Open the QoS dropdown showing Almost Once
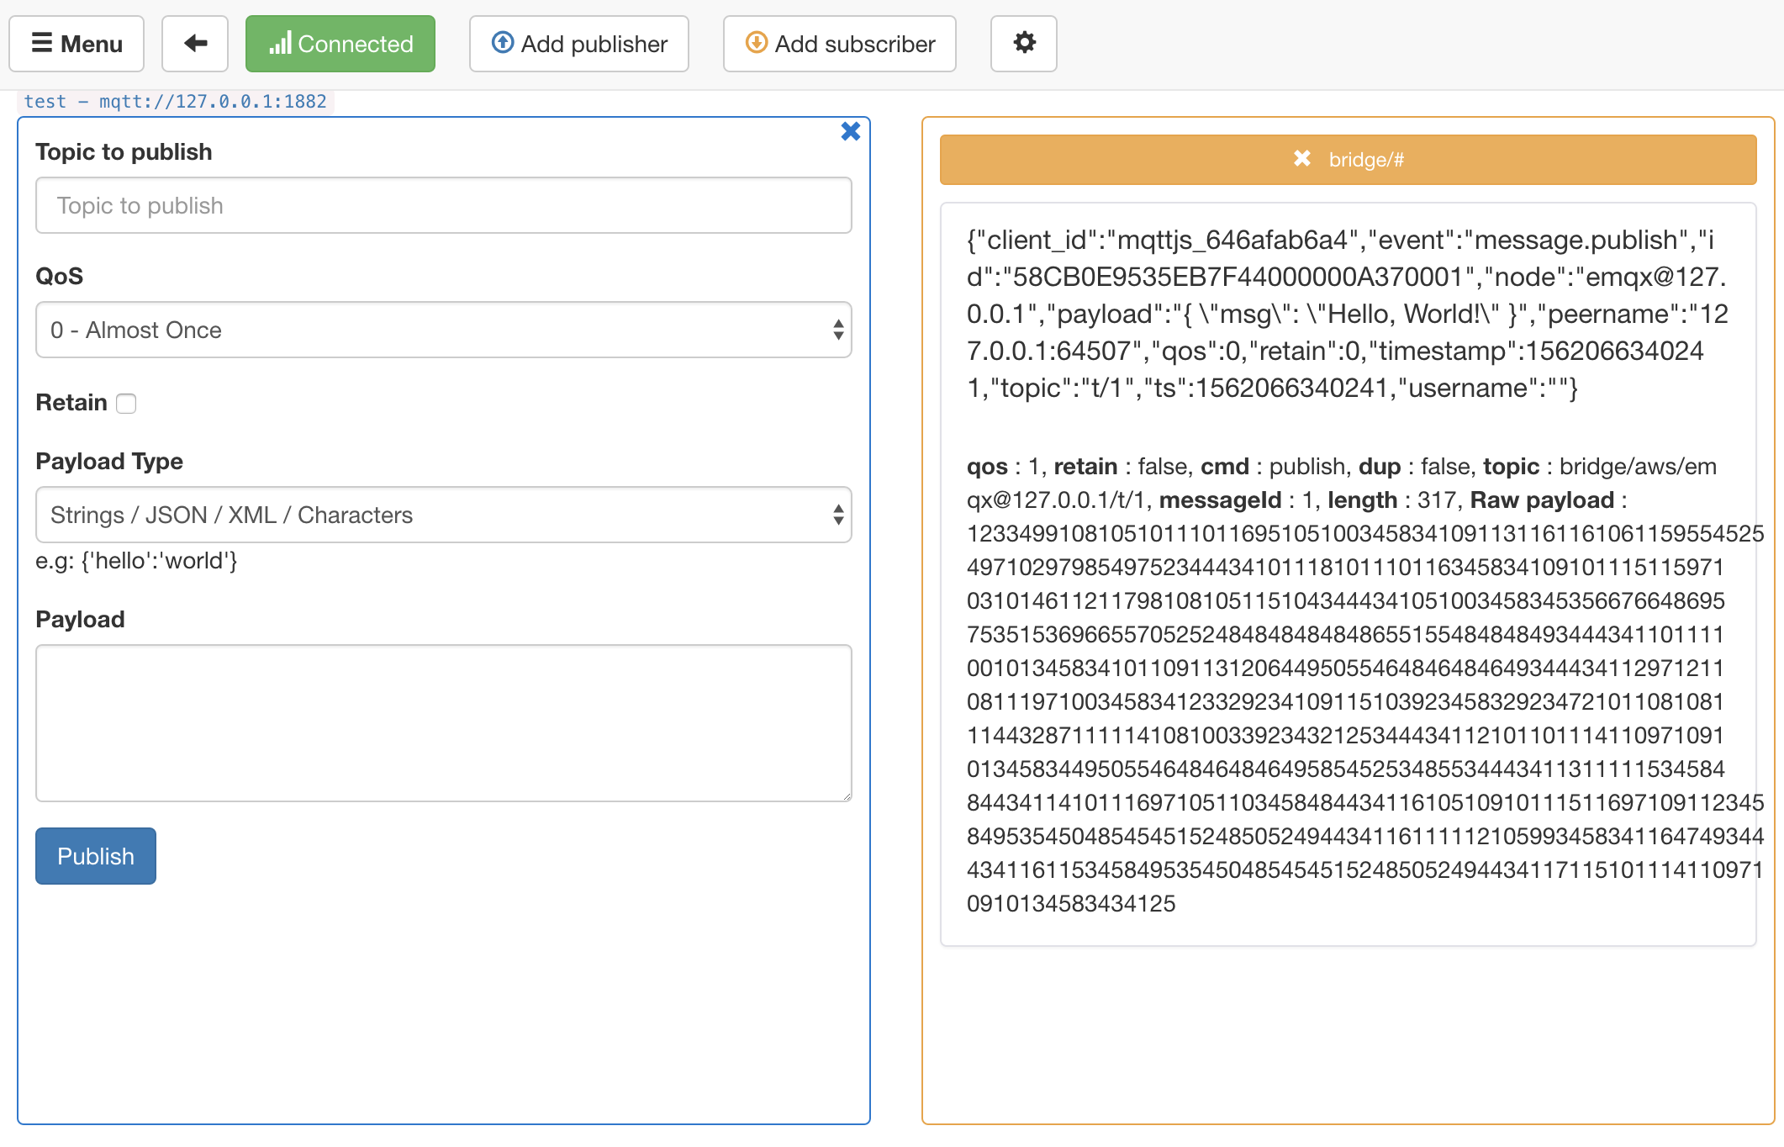Viewport: 1784px width, 1147px height. 444,330
